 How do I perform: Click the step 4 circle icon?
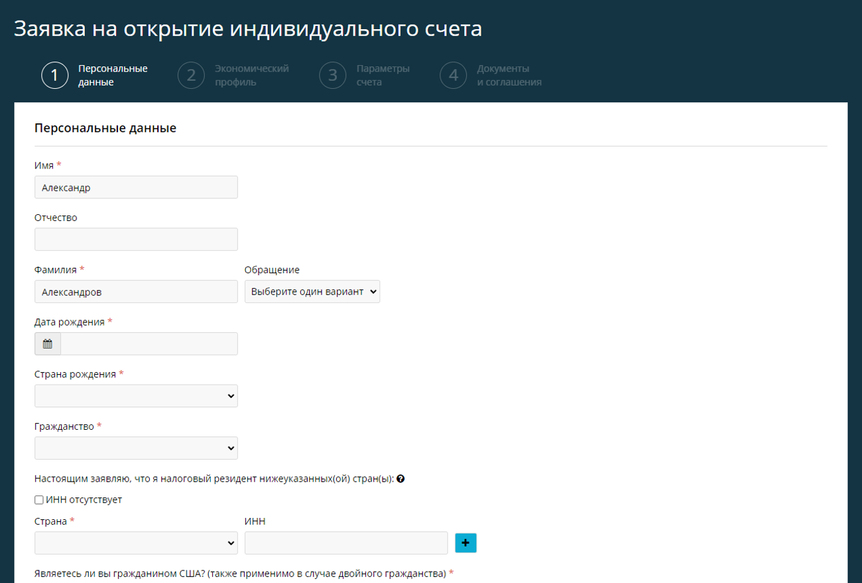click(454, 76)
